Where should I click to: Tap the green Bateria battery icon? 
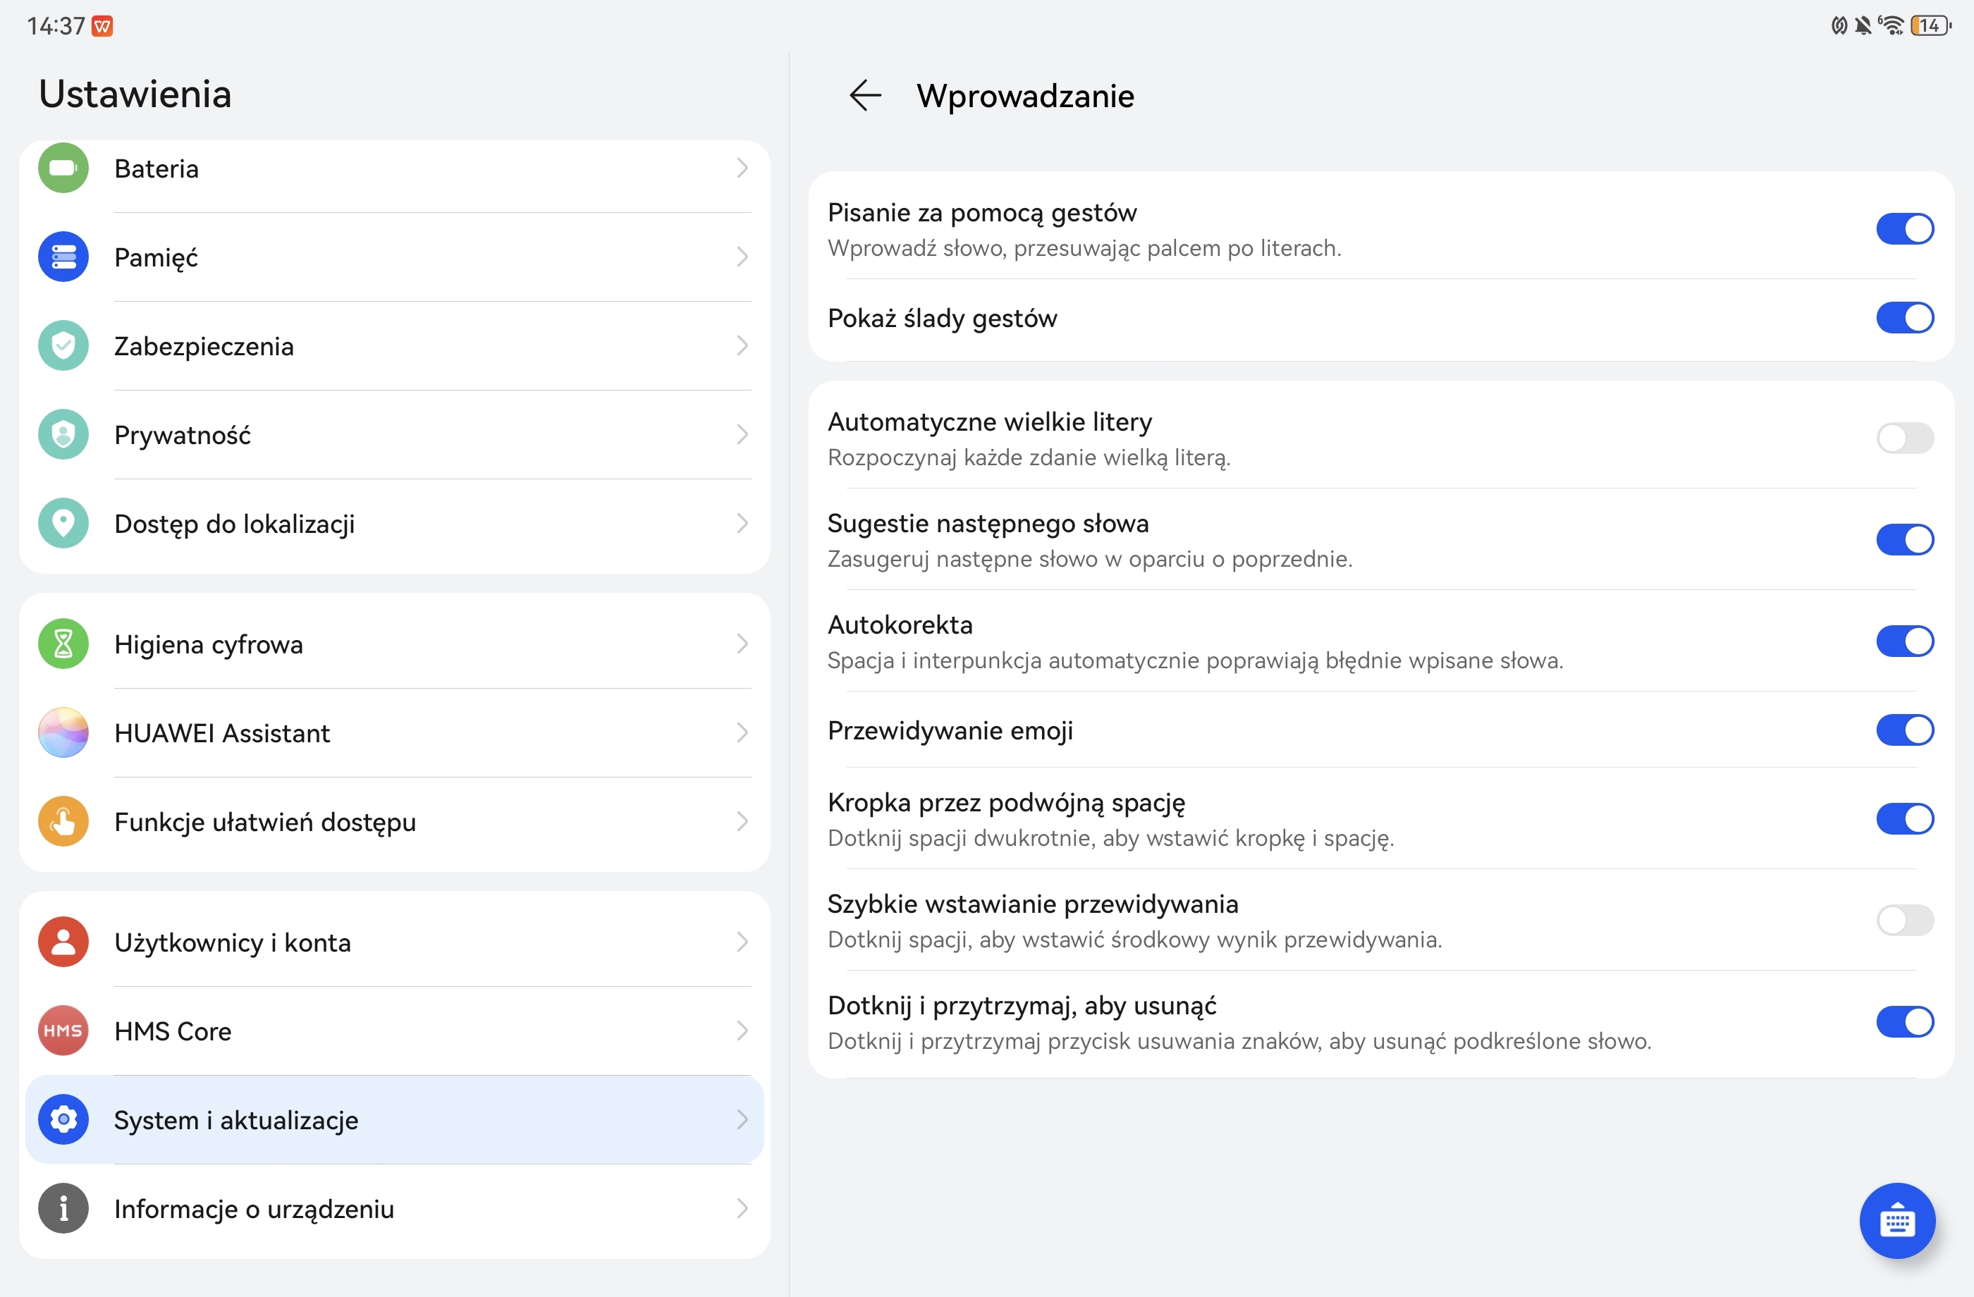(x=63, y=168)
